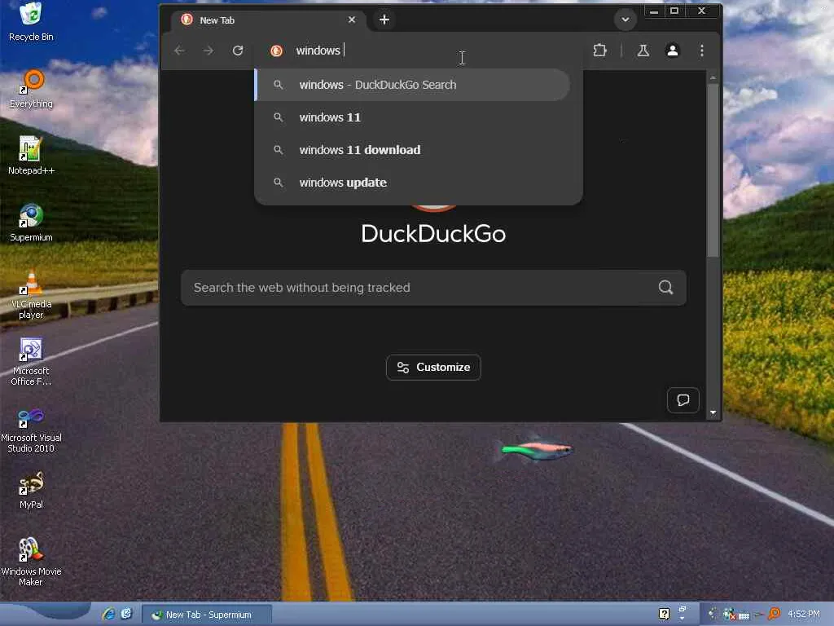Click the DuckDuckGo wordmark text
This screenshot has width=834, height=626.
click(x=433, y=234)
